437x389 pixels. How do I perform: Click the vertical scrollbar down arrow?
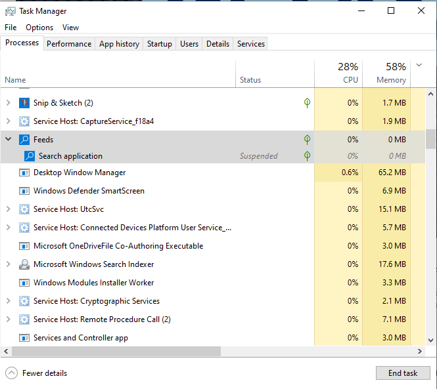[431, 340]
